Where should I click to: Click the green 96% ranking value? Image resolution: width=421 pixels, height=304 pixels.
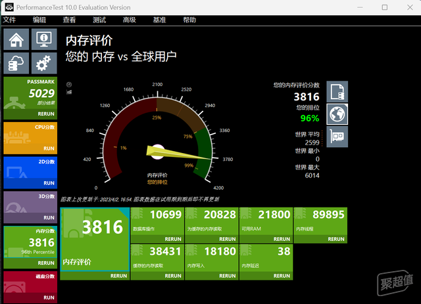pyautogui.click(x=310, y=118)
